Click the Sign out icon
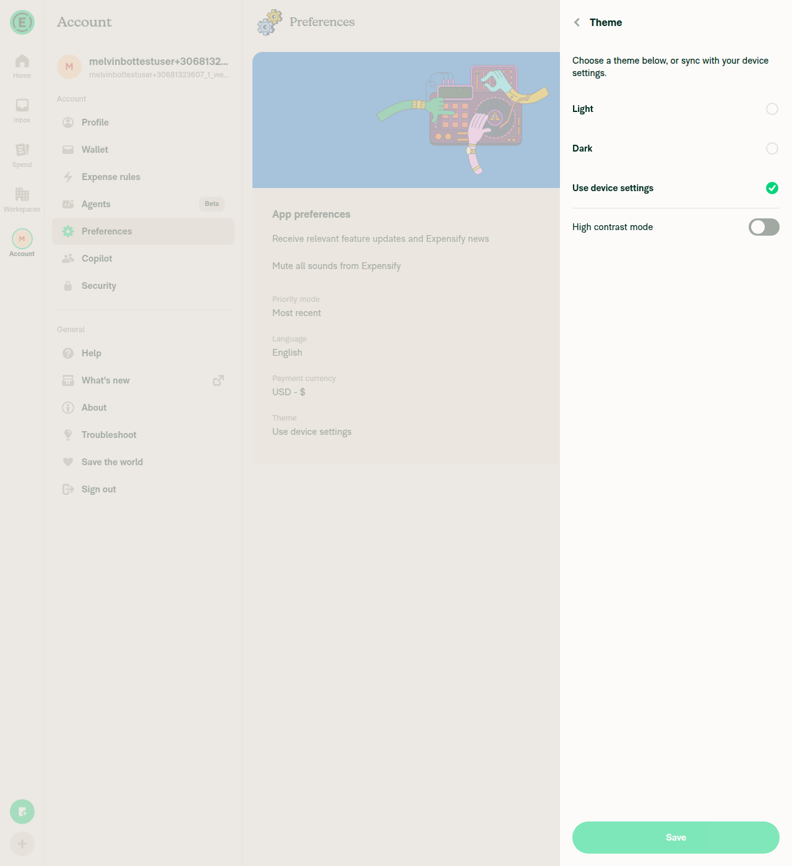The height and width of the screenshot is (866, 792). 68,489
